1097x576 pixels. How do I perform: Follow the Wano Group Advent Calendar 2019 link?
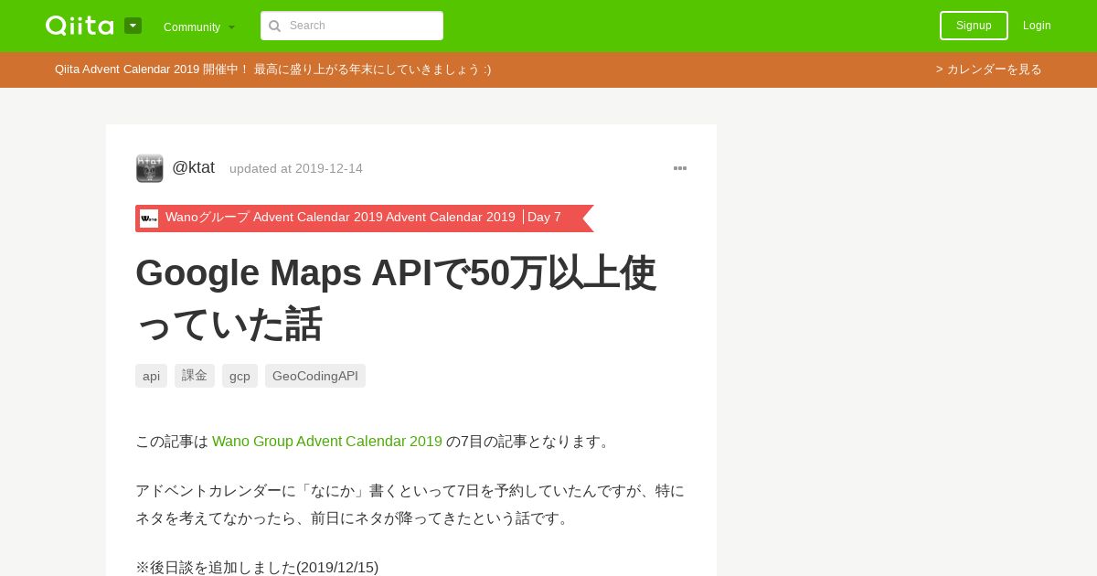pyautogui.click(x=327, y=442)
